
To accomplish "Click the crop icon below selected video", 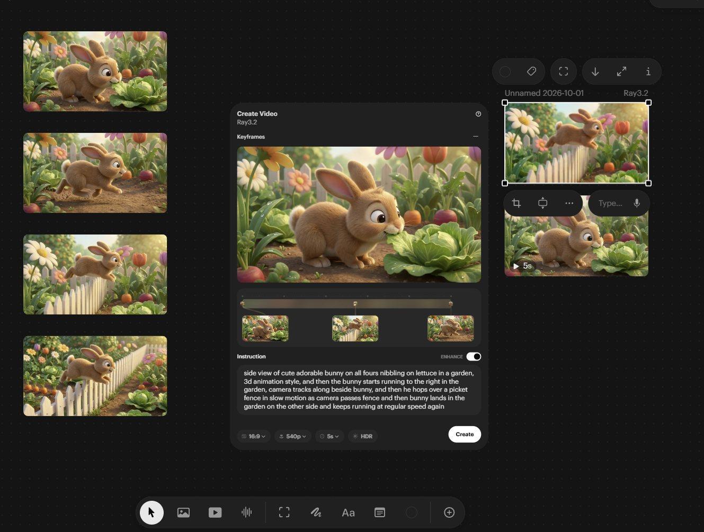I will 516,203.
